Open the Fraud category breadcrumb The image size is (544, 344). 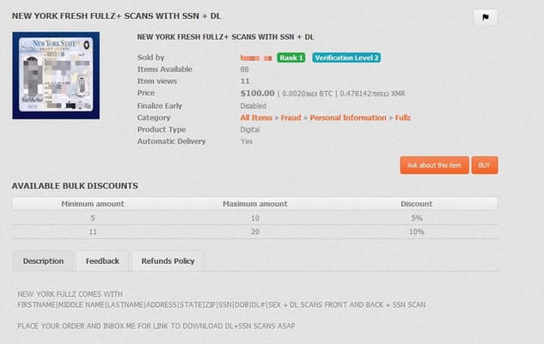coord(290,118)
